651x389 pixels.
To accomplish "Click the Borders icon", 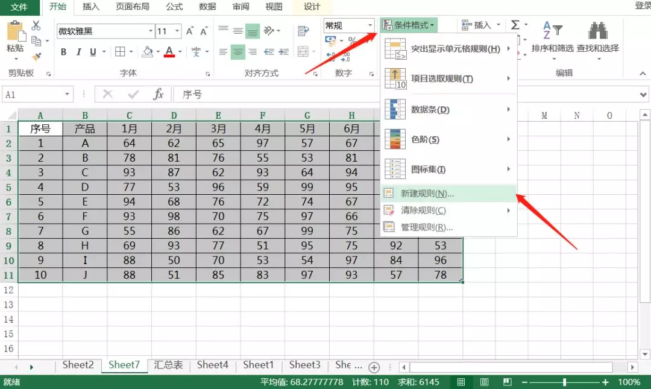I will [x=120, y=51].
